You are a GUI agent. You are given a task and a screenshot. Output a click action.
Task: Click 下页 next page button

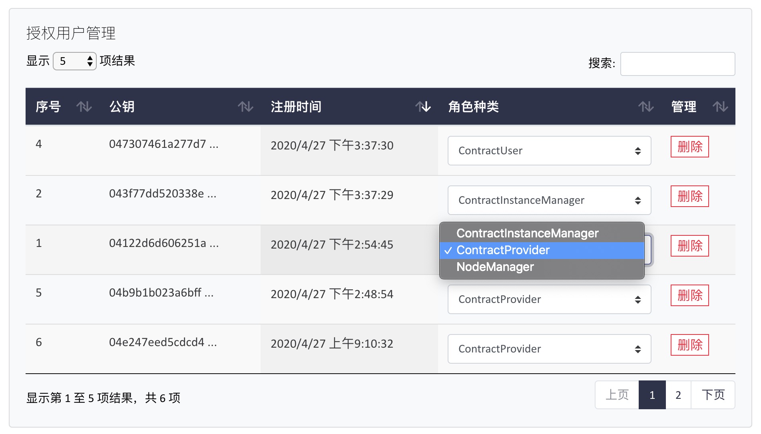click(713, 395)
